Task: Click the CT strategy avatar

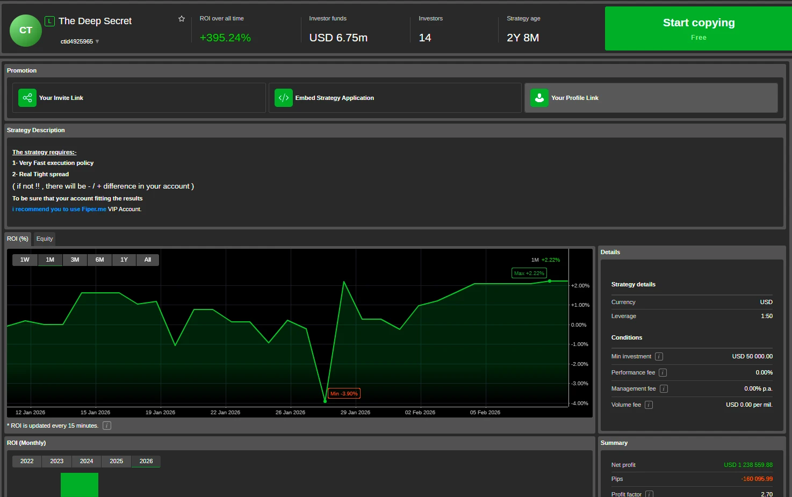Action: coord(25,31)
